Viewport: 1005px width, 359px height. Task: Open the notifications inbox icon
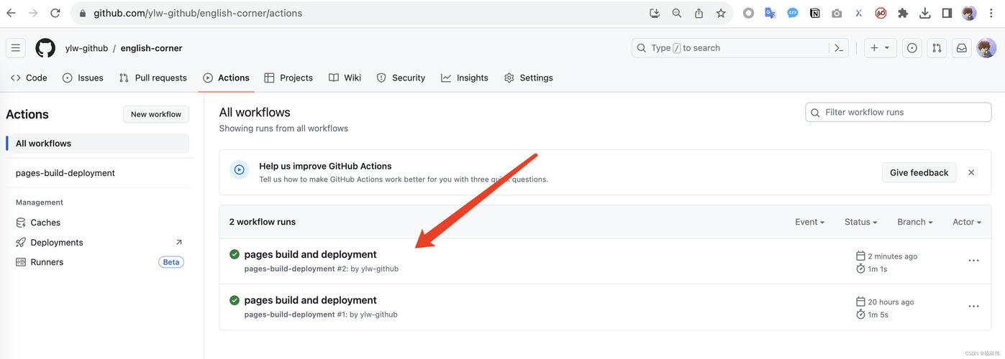pos(961,48)
